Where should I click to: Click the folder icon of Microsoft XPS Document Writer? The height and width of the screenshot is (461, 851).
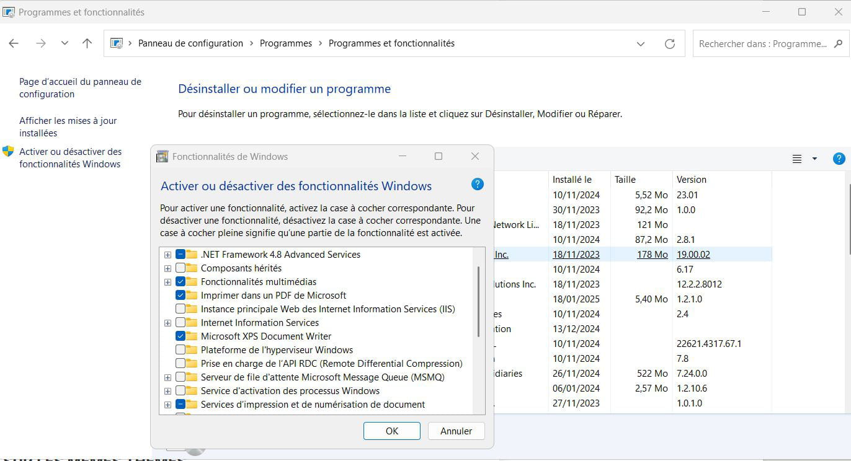[192, 336]
